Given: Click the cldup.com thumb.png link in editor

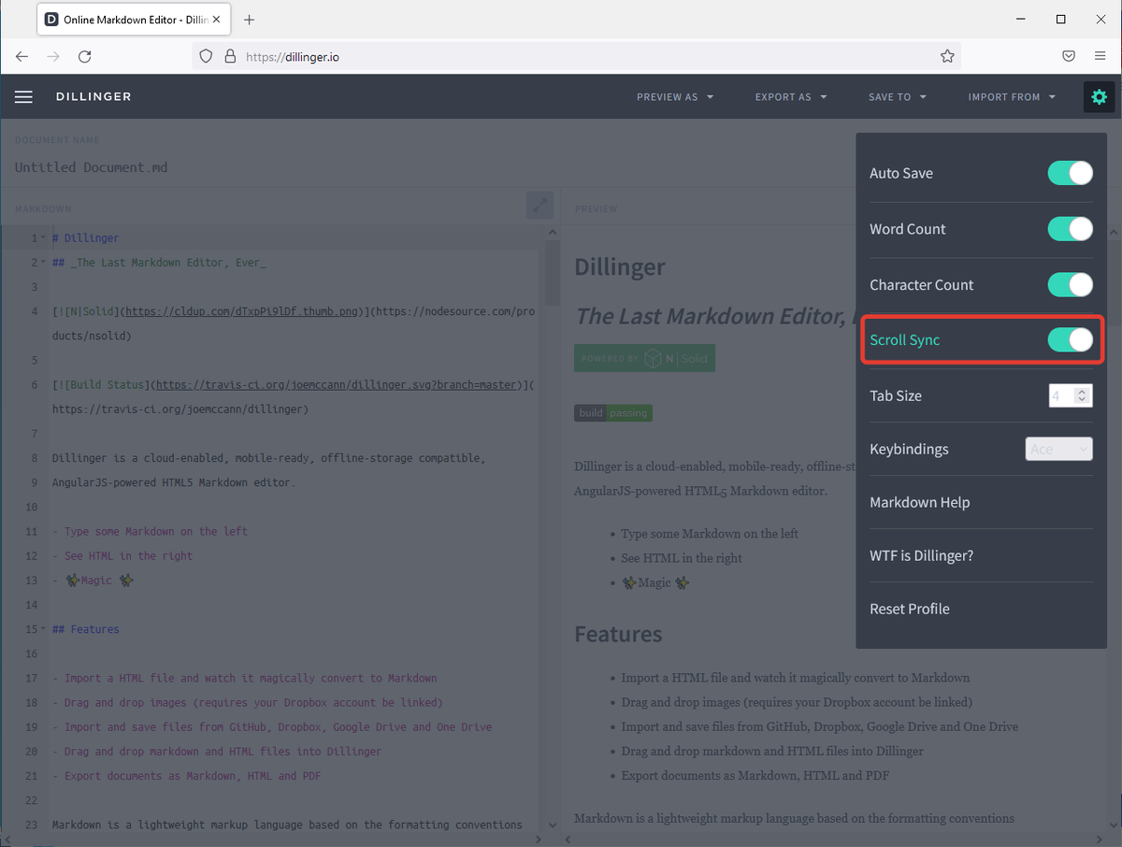Looking at the screenshot, I should point(241,311).
